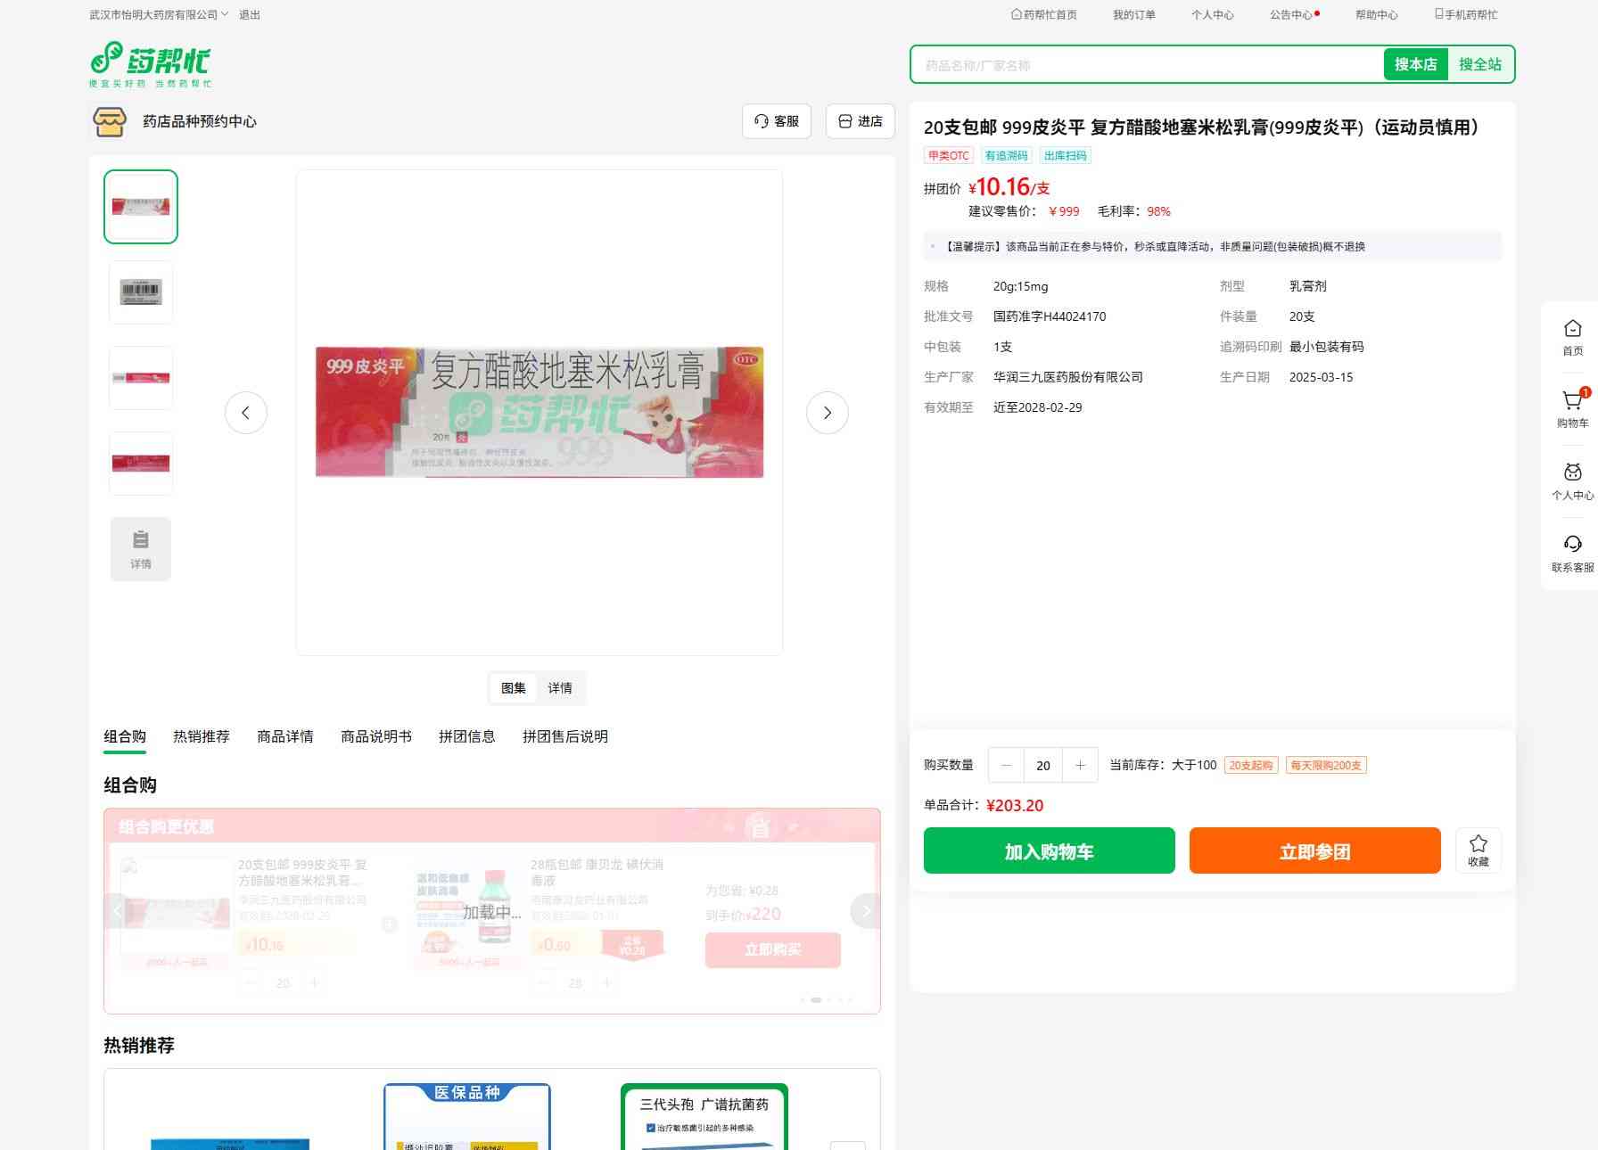1598x1150 pixels.
Task: Contact customer service via headset sidebar icon
Action: (x=1572, y=553)
